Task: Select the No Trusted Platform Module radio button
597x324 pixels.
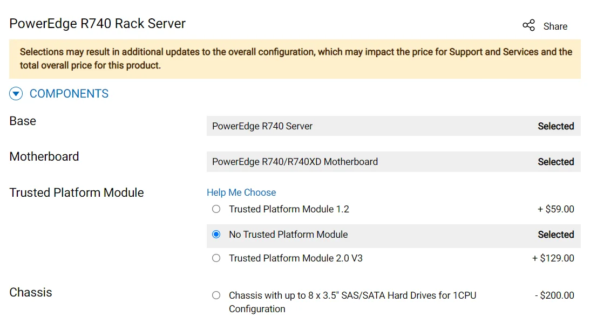Action: click(x=216, y=235)
